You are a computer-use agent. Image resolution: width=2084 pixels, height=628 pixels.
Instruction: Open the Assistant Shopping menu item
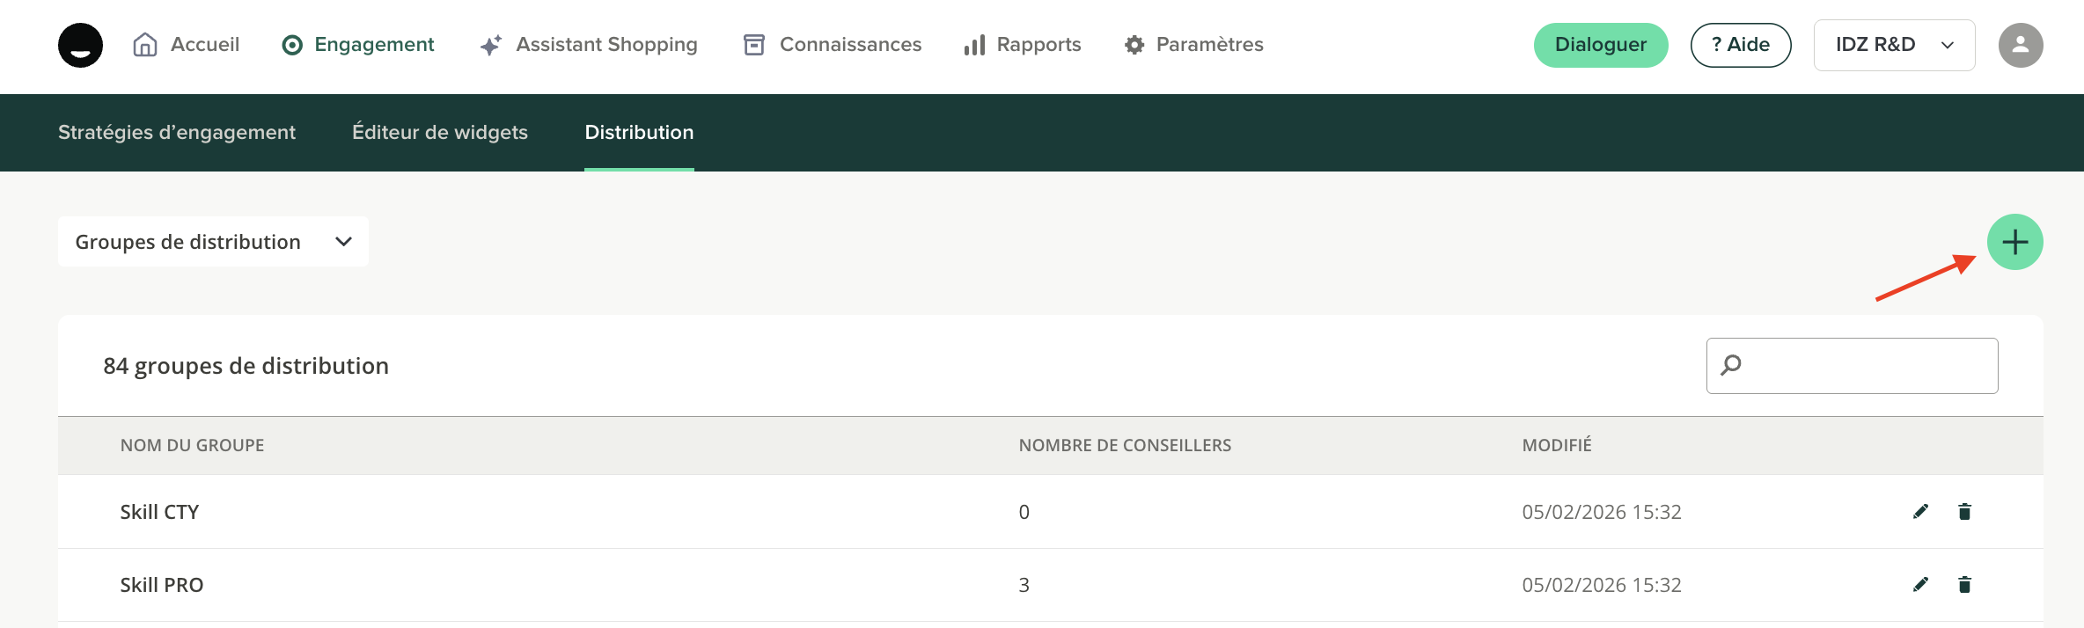coord(589,45)
